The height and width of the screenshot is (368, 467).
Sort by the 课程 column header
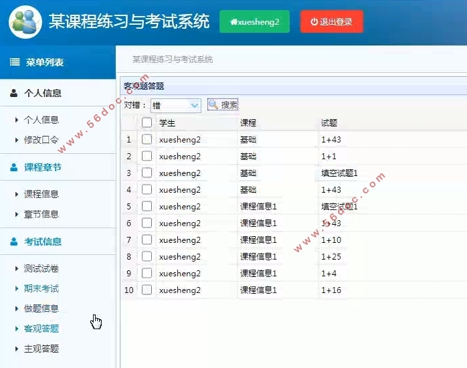[248, 122]
